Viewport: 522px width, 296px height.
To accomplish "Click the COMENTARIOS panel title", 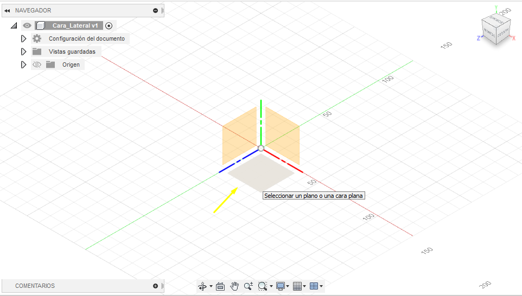I will point(35,286).
